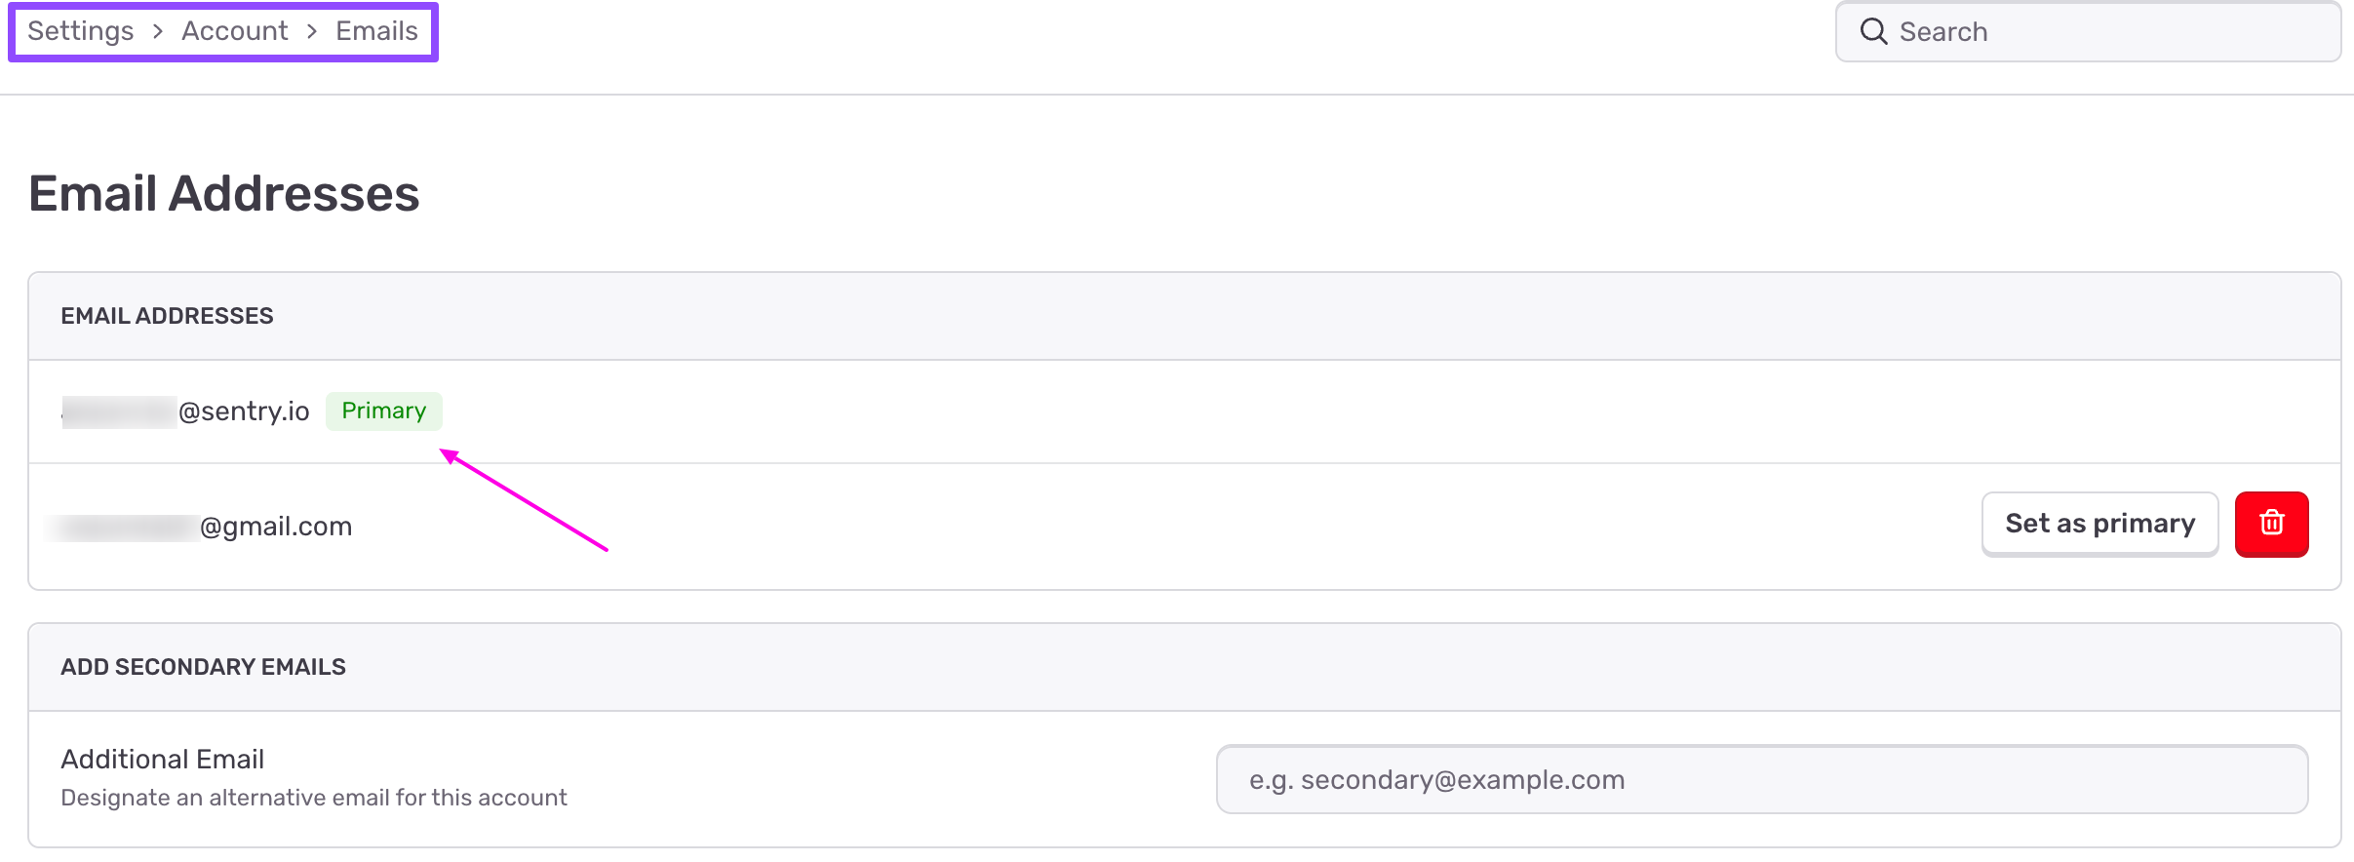Click the magnifying glass search icon
2354x862 pixels.
click(1872, 31)
